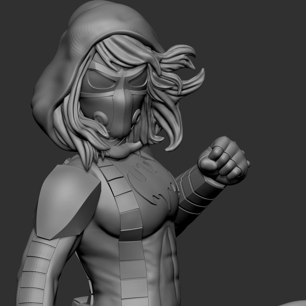Click the model's clenched fist
Screen dimensions: 306x306
click(x=224, y=160)
